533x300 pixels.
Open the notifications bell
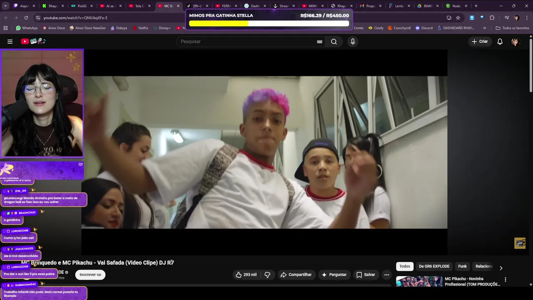coord(500,41)
